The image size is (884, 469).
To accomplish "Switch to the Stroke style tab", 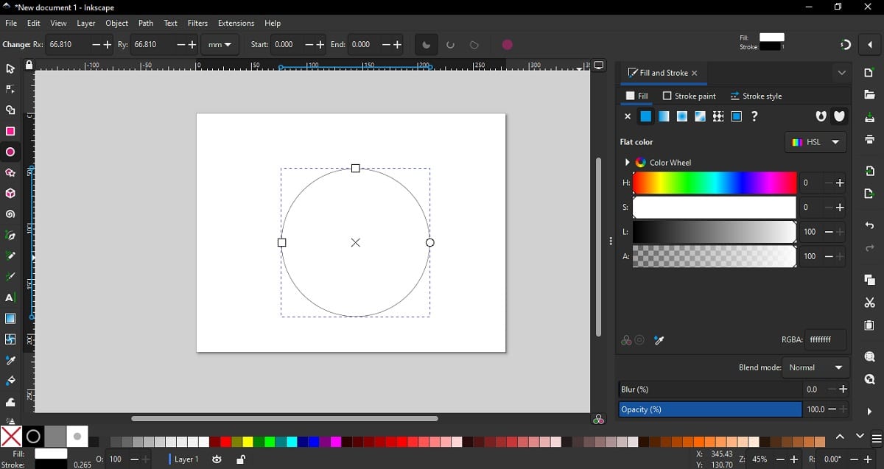I will click(757, 96).
